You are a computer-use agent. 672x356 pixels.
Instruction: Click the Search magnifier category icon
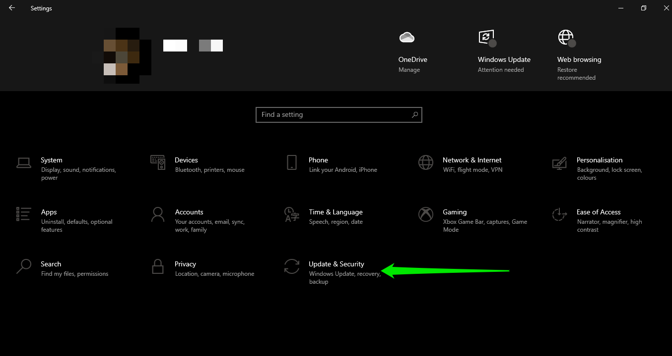tap(23, 266)
